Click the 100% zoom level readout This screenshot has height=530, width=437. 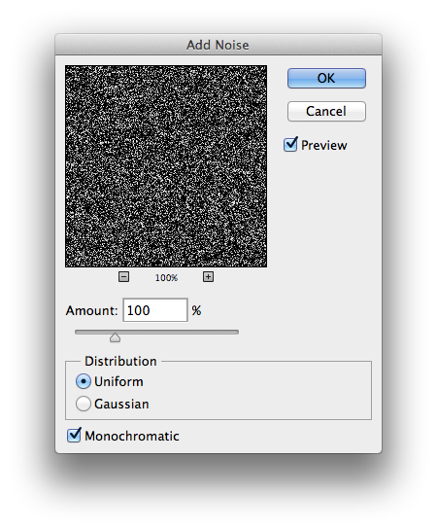[x=166, y=278]
